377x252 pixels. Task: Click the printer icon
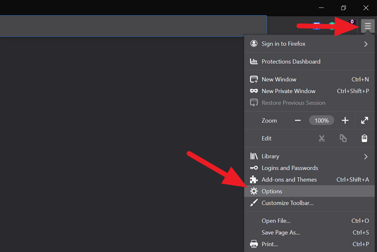[x=254, y=244]
